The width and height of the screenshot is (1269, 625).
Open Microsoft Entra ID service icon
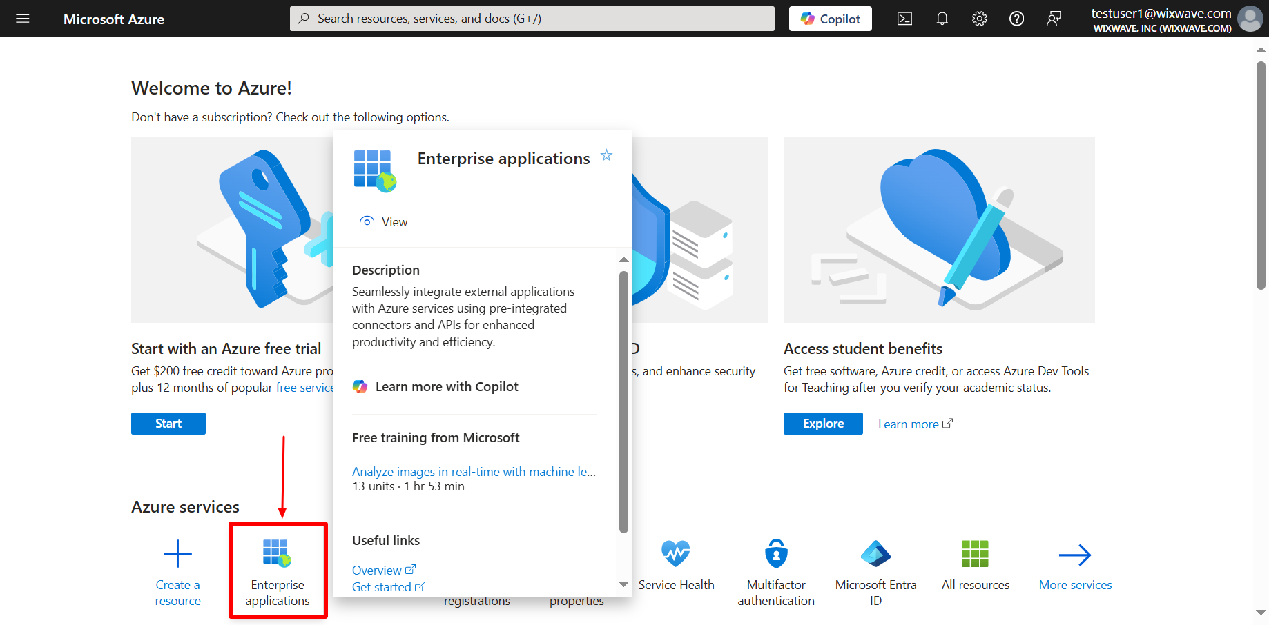point(875,553)
